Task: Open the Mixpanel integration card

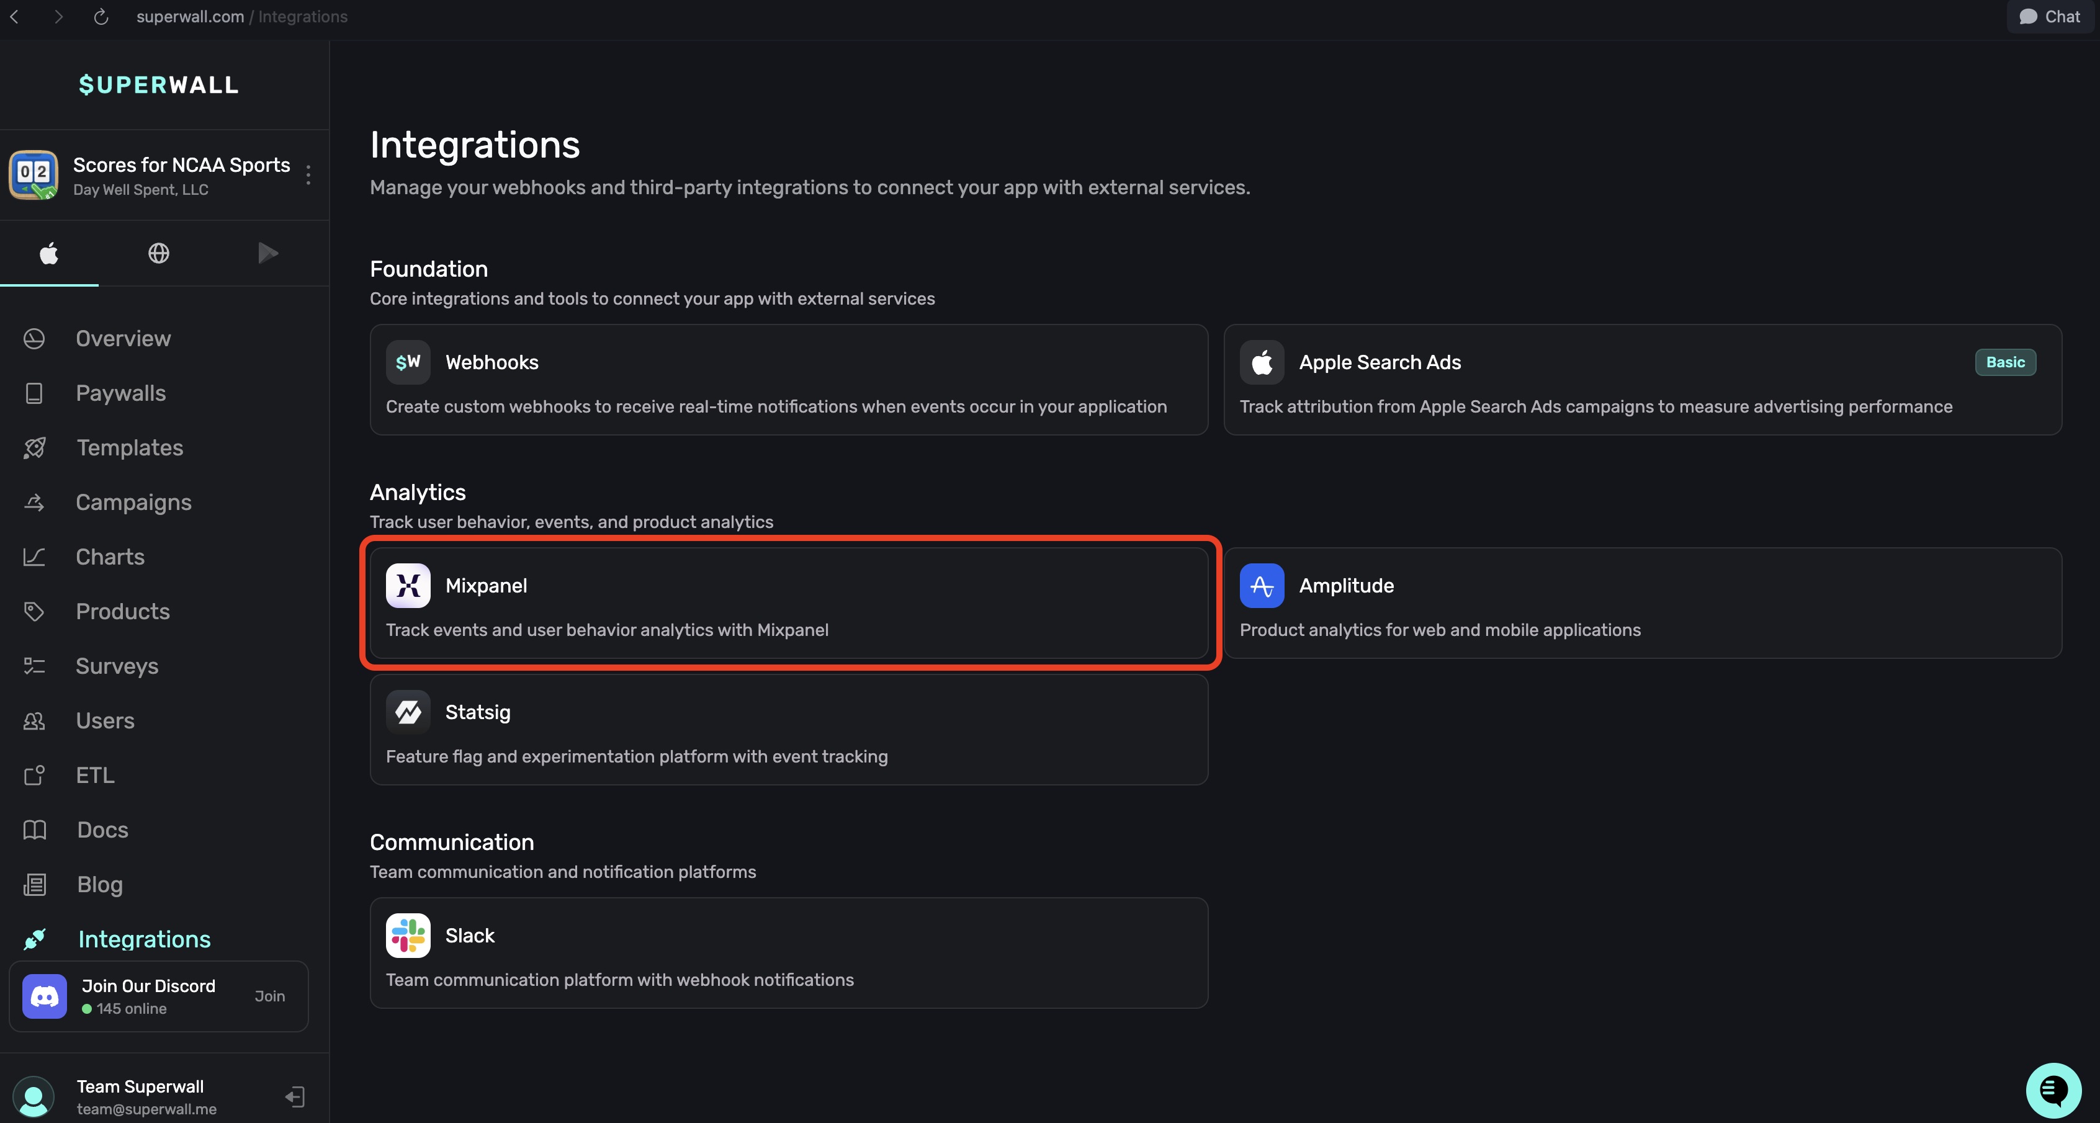Action: (788, 603)
